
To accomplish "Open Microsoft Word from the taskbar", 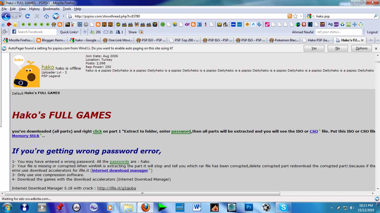I will click(x=197, y=207).
